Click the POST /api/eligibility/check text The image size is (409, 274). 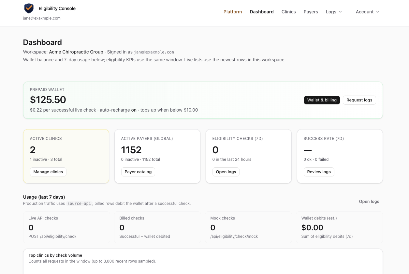52,236
